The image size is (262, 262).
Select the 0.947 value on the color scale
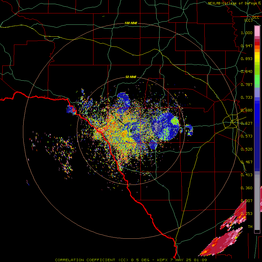coord(247,46)
